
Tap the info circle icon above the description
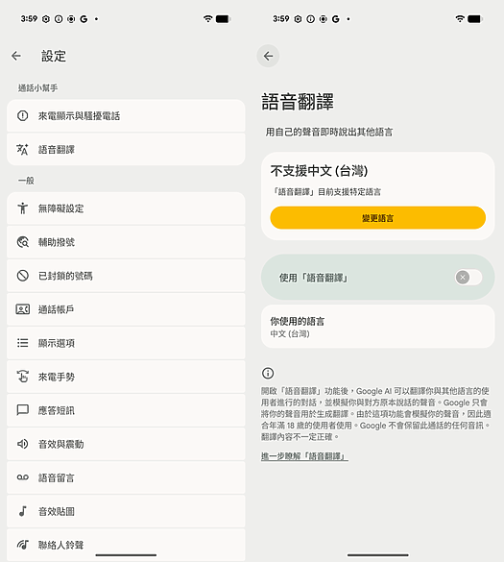pyautogui.click(x=268, y=373)
